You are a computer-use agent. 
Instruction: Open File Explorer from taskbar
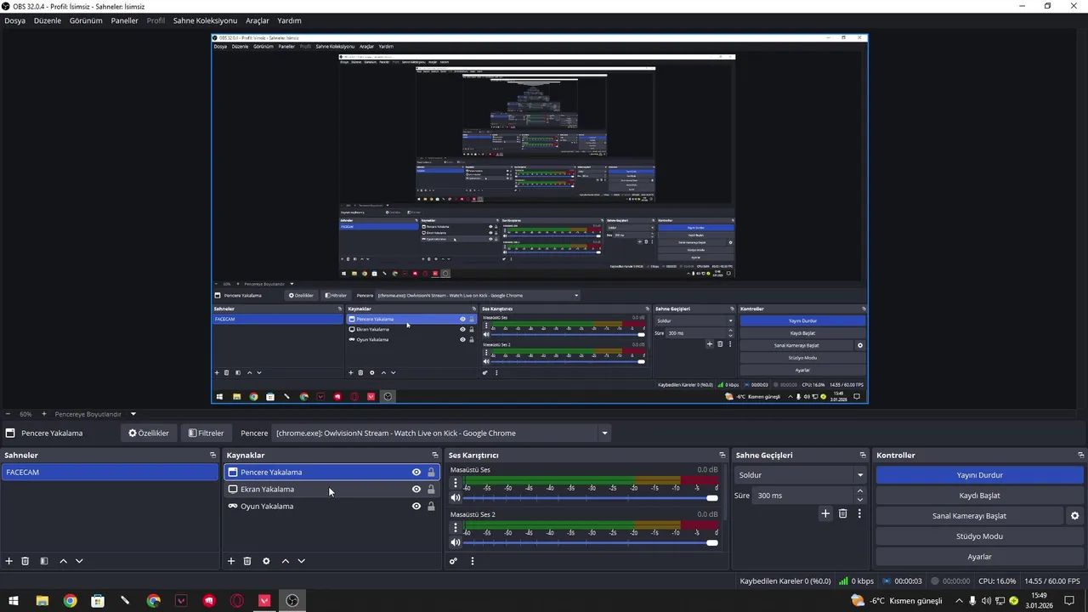click(x=42, y=601)
